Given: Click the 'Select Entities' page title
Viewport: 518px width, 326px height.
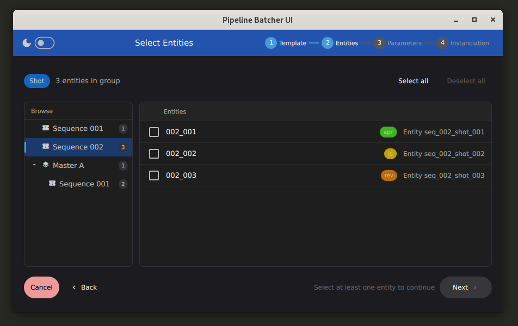Looking at the screenshot, I should (164, 43).
